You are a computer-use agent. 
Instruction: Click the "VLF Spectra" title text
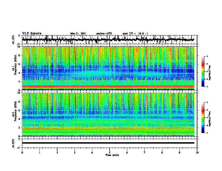(32, 34)
